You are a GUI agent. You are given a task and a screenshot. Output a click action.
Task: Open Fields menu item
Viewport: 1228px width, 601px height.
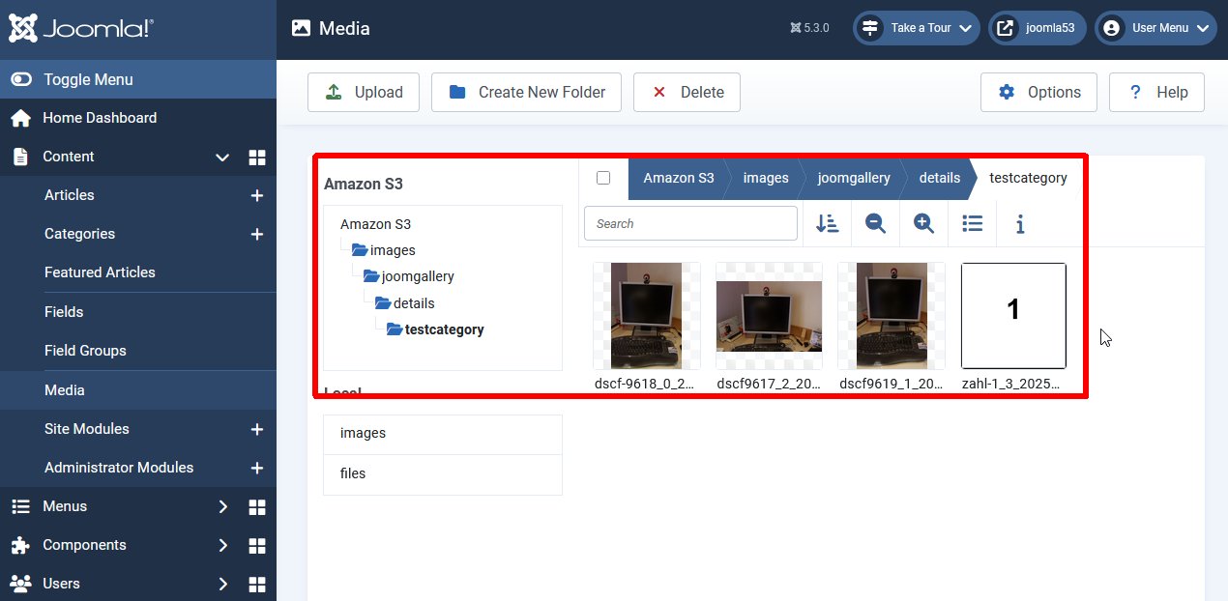(64, 312)
